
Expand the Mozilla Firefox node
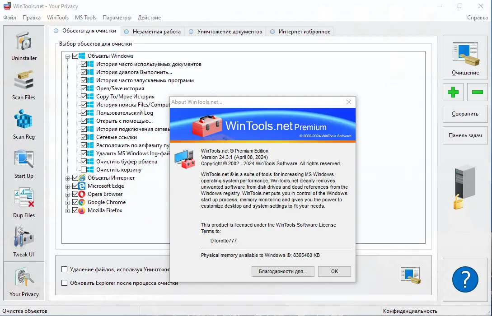pos(67,211)
